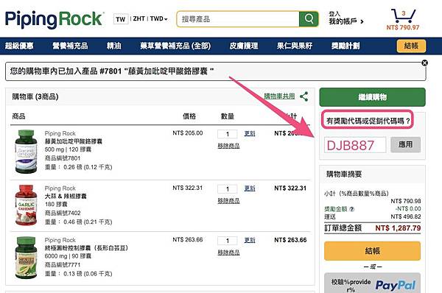This screenshot has height=293, width=442.
Task: Click the 藤黃加吡啶甲酸鉻膠囊 product thumbnail
Action: click(26, 152)
